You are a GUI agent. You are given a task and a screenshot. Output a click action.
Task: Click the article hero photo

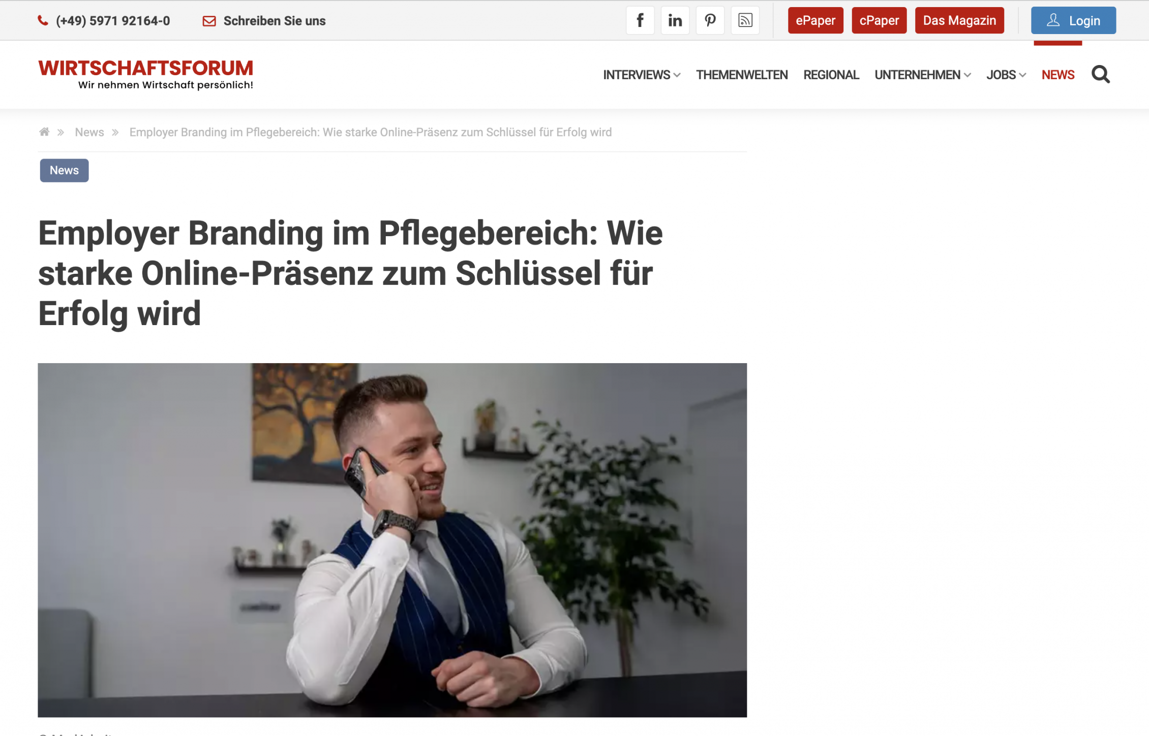pyautogui.click(x=392, y=540)
